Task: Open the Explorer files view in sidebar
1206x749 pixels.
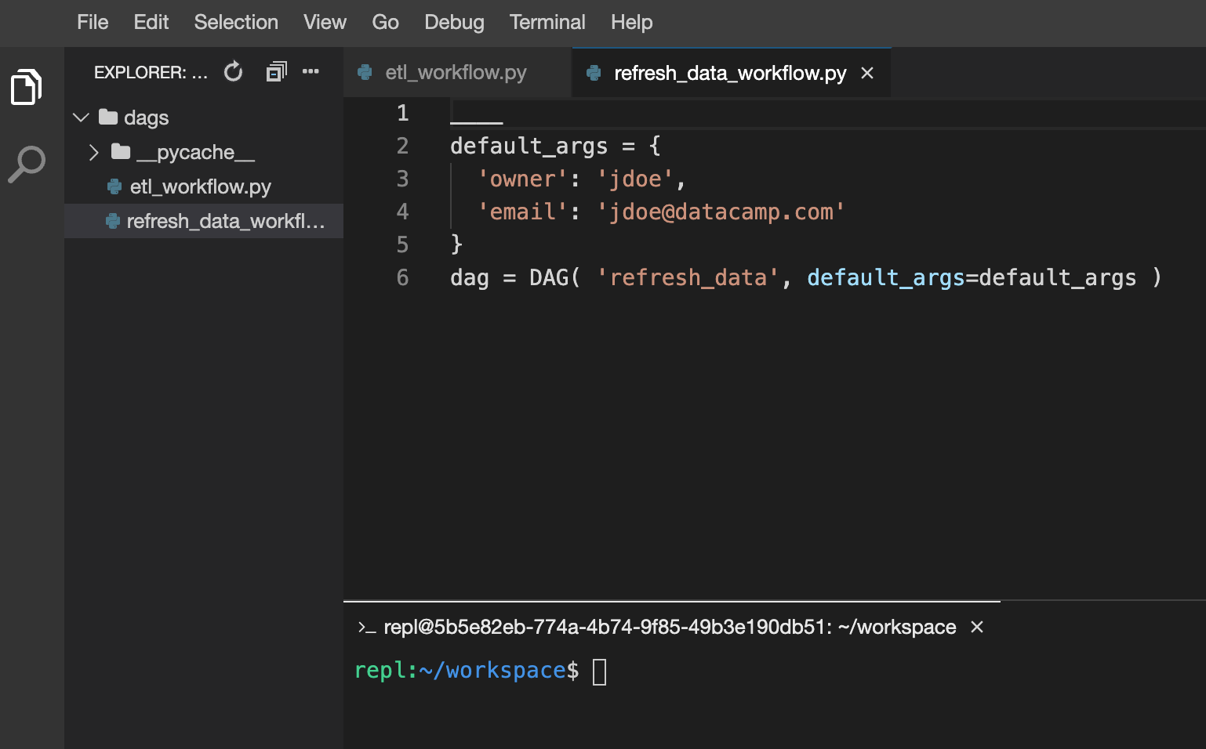Action: pyautogui.click(x=27, y=87)
